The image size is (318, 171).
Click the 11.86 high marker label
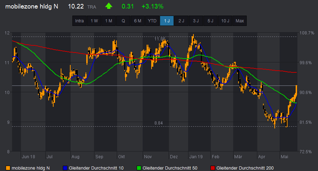point(160,38)
